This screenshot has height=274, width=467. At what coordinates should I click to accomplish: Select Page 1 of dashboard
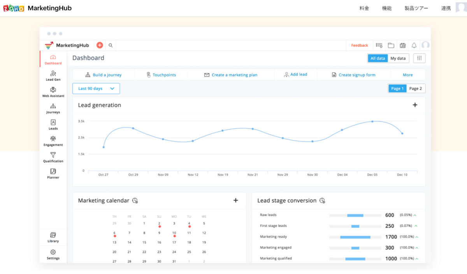coord(397,88)
